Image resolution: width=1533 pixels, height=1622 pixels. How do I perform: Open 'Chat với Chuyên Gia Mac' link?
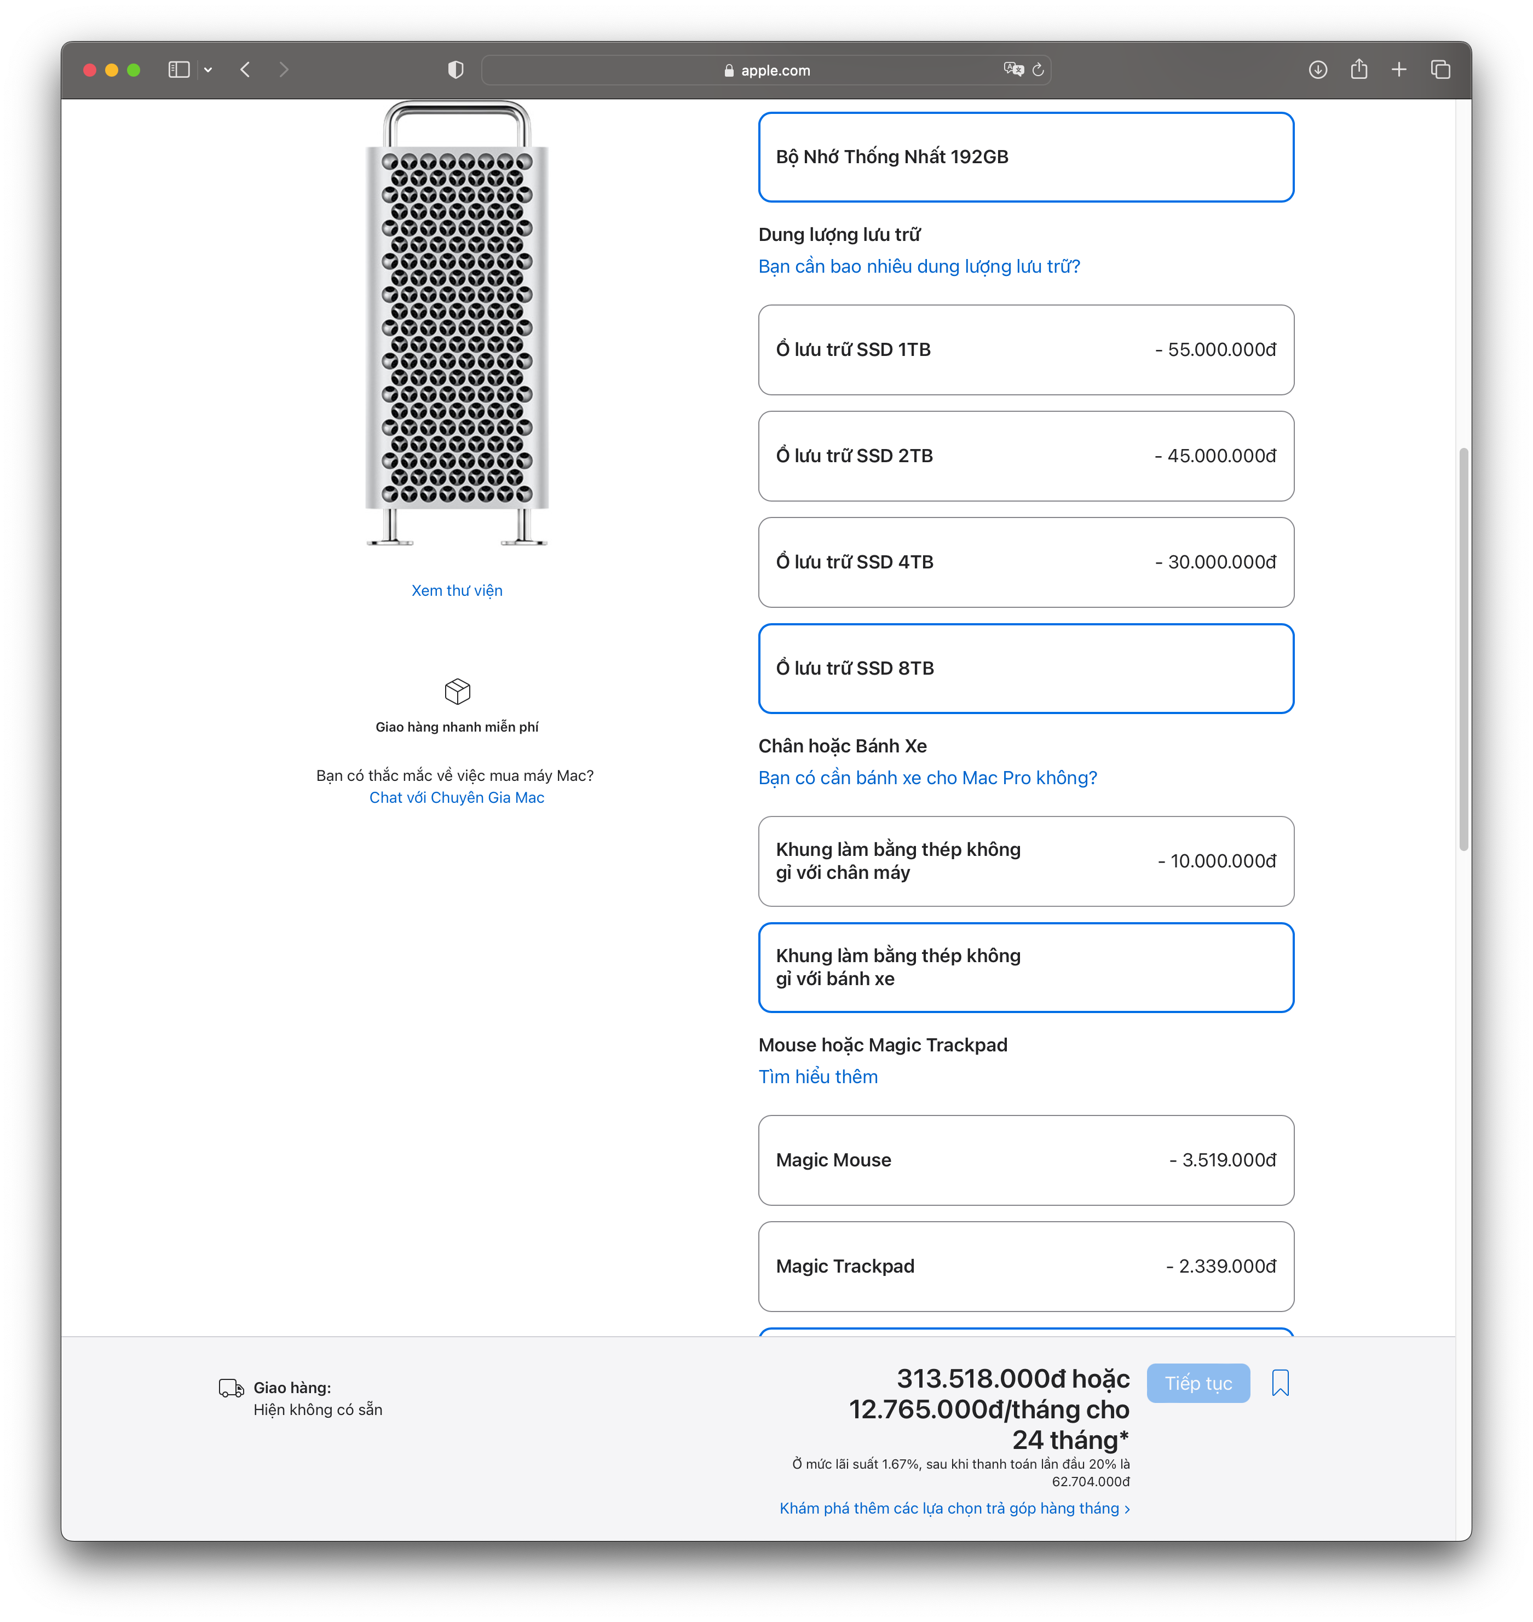(457, 797)
